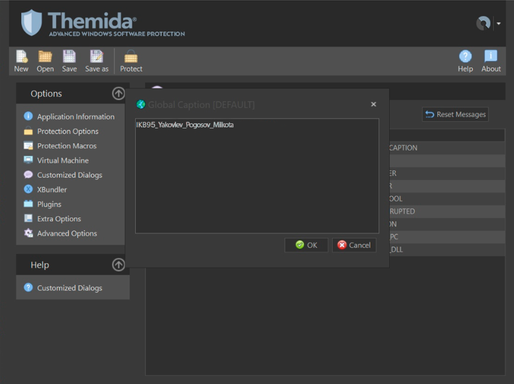The width and height of the screenshot is (514, 384).
Task: Open the XBundler section
Action: click(52, 190)
